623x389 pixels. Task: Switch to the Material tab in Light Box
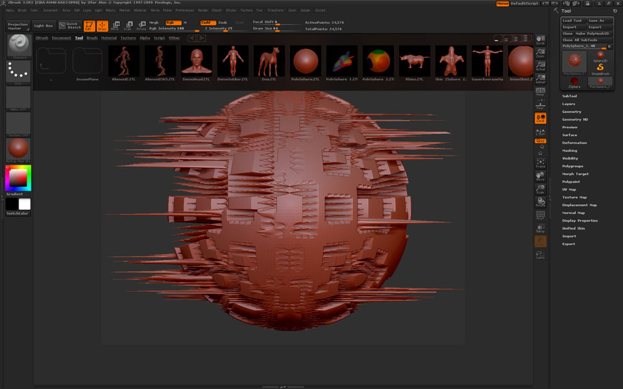[109, 38]
